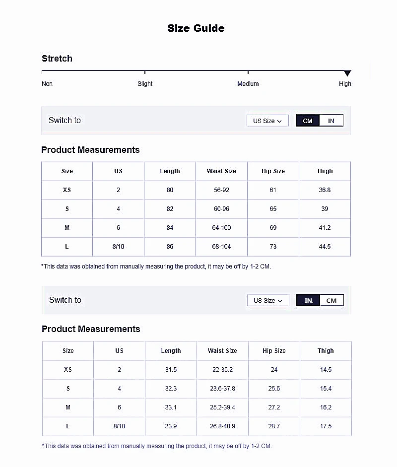Select CM in the upper unit switch
The image size is (397, 467).
(x=308, y=121)
